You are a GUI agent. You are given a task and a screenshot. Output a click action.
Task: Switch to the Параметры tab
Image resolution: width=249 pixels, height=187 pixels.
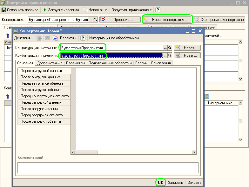(x=76, y=63)
